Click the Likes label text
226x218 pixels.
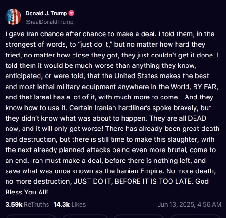click(x=79, y=204)
